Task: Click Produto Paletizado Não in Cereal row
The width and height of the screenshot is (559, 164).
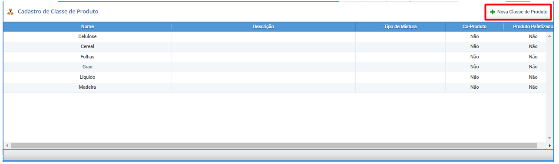Action: (x=533, y=46)
